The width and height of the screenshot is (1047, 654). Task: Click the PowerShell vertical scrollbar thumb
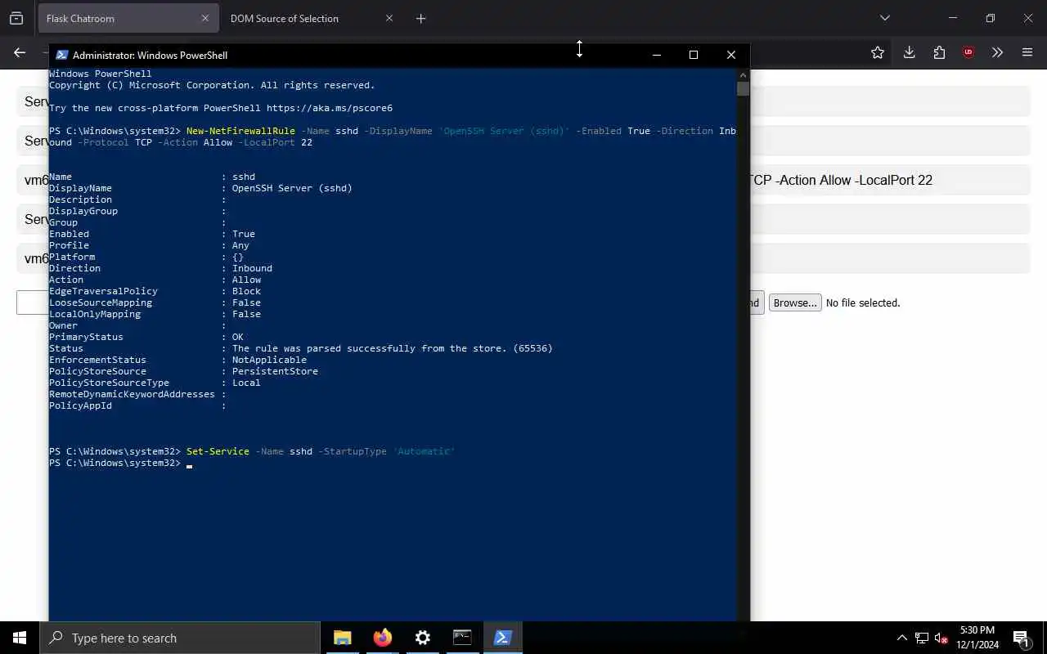pyautogui.click(x=743, y=88)
